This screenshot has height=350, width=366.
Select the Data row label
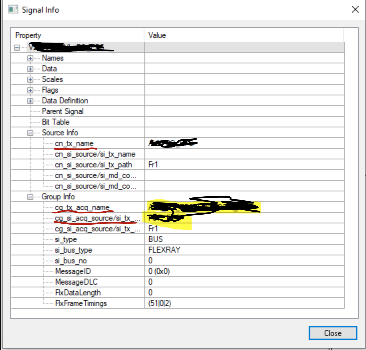[x=49, y=69]
